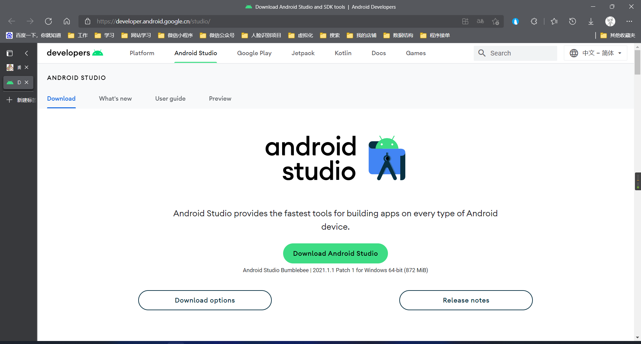The height and width of the screenshot is (344, 641).
Task: Go back to the previous page
Action: coord(12,21)
